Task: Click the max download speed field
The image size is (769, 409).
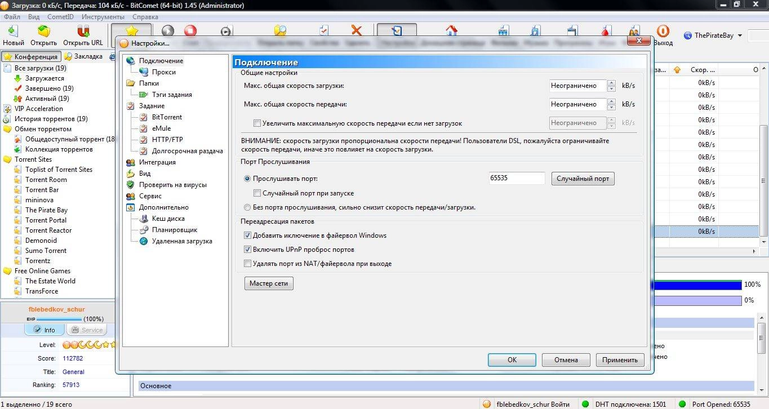Action: tap(577, 86)
